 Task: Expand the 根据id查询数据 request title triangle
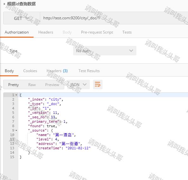tap(4, 4)
